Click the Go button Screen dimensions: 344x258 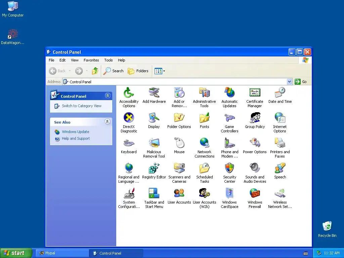pos(301,82)
